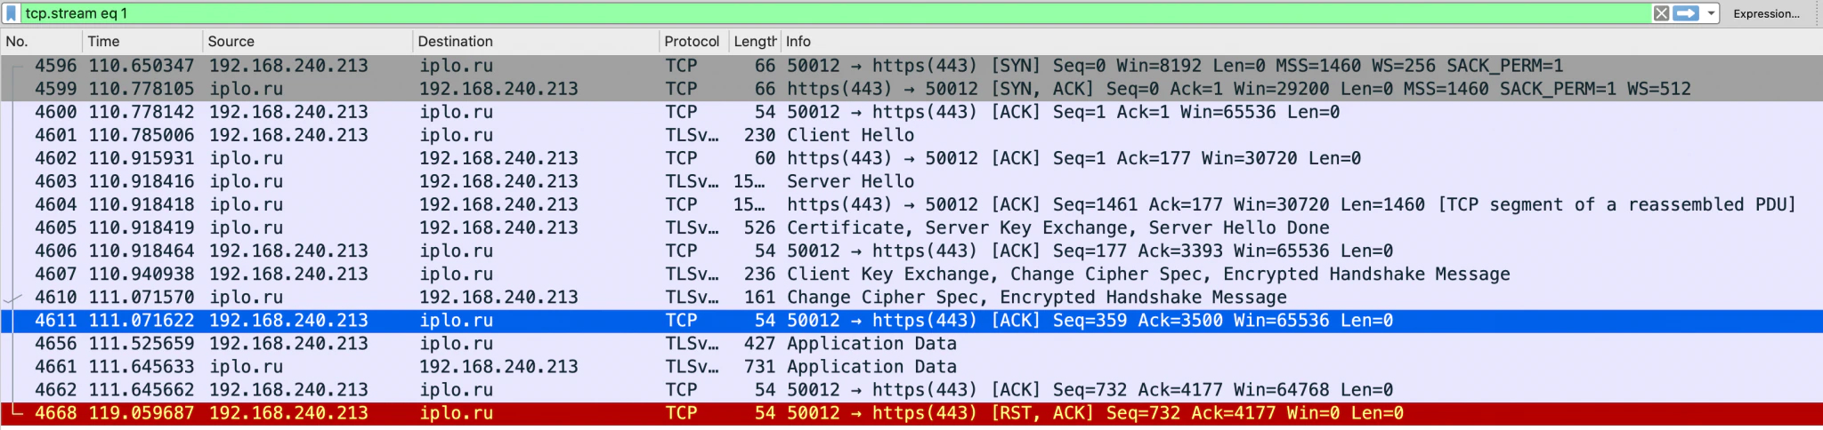The width and height of the screenshot is (1823, 430).
Task: Select packet 4601 Client Hello row
Action: point(911,135)
